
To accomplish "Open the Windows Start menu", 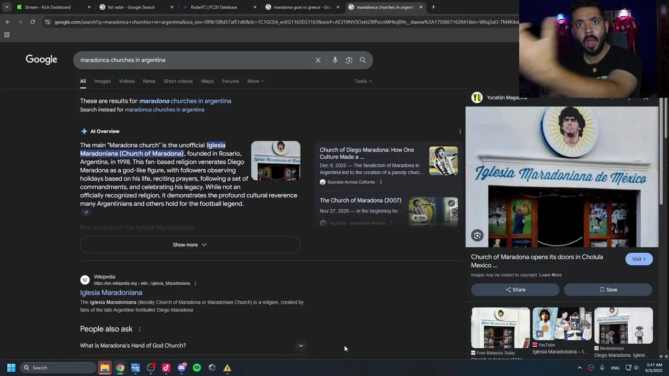I will [11, 368].
